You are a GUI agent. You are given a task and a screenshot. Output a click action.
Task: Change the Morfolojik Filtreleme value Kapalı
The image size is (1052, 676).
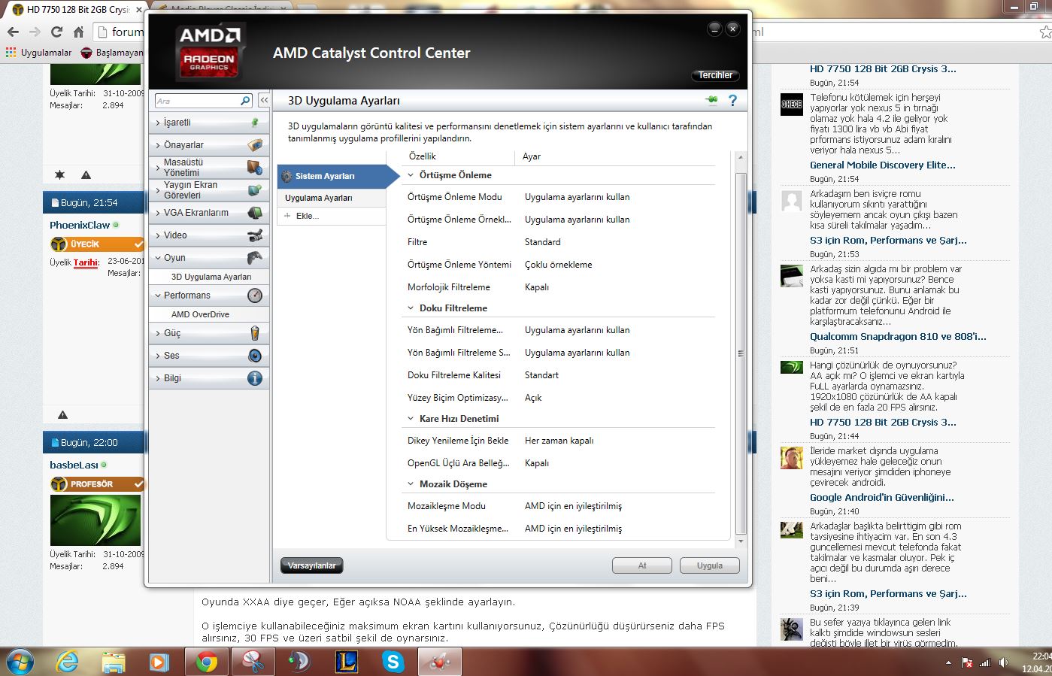pyautogui.click(x=537, y=287)
